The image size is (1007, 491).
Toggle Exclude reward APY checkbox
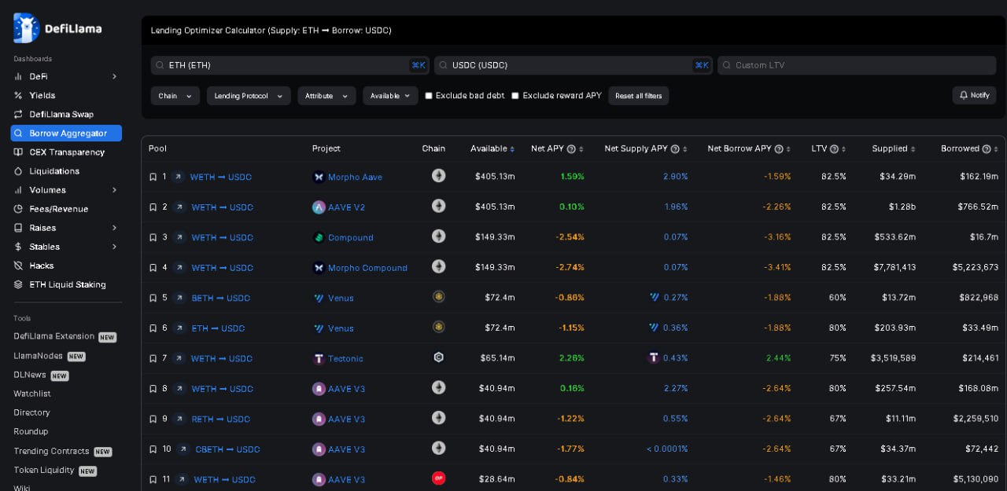point(515,96)
